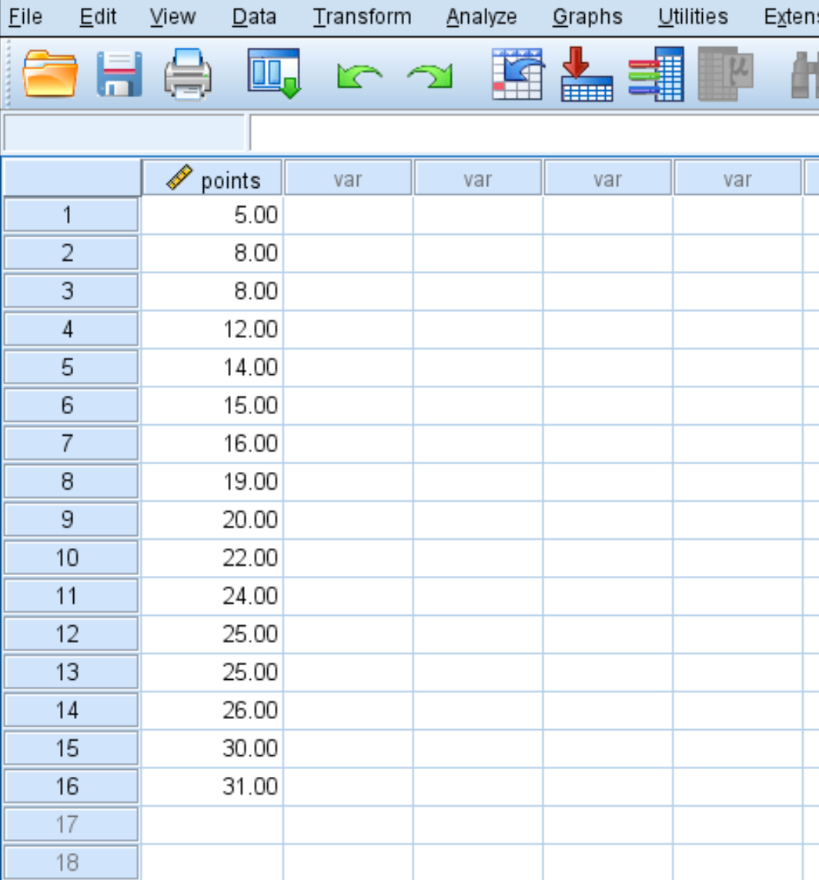Viewport: 819px width, 880px height.
Task: Open the Utilities menu
Action: point(691,16)
